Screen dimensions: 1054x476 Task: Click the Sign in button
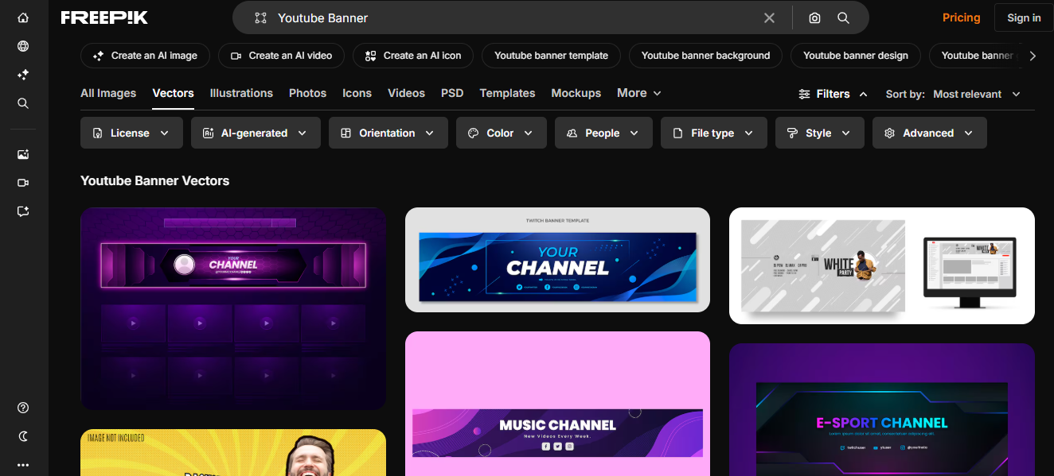click(1024, 17)
